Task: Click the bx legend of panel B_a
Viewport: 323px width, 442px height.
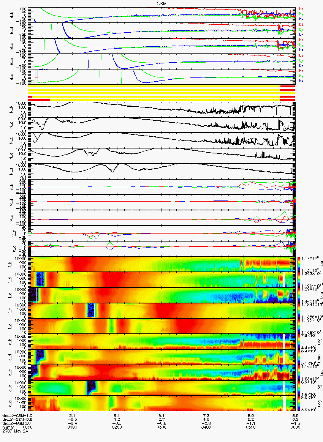Action: tap(301, 81)
